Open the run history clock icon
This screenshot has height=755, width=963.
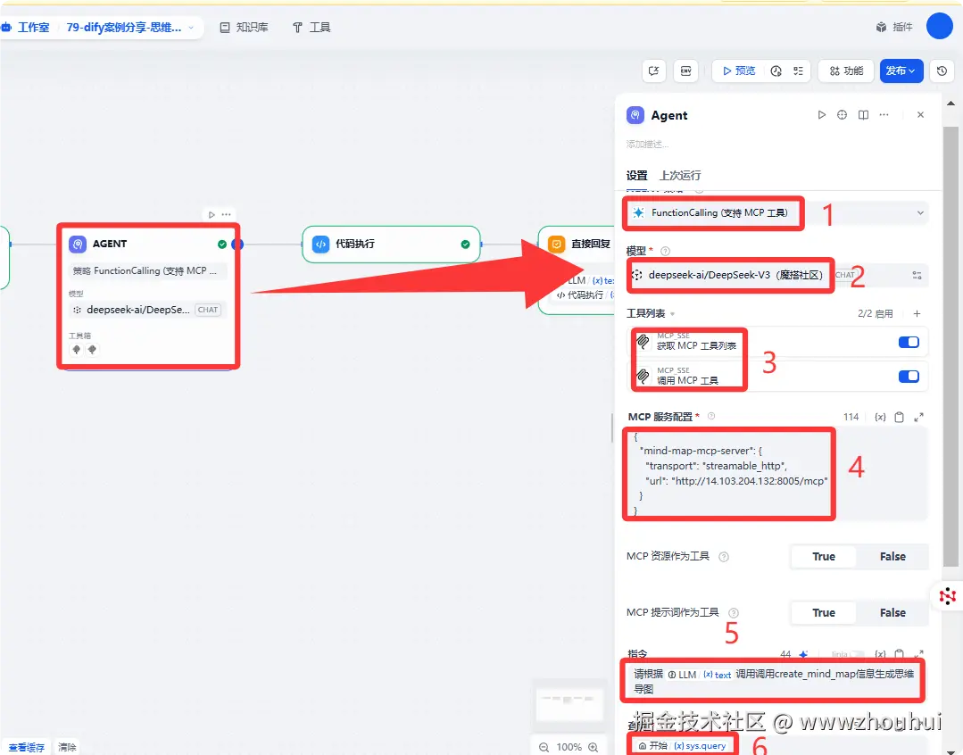[776, 71]
